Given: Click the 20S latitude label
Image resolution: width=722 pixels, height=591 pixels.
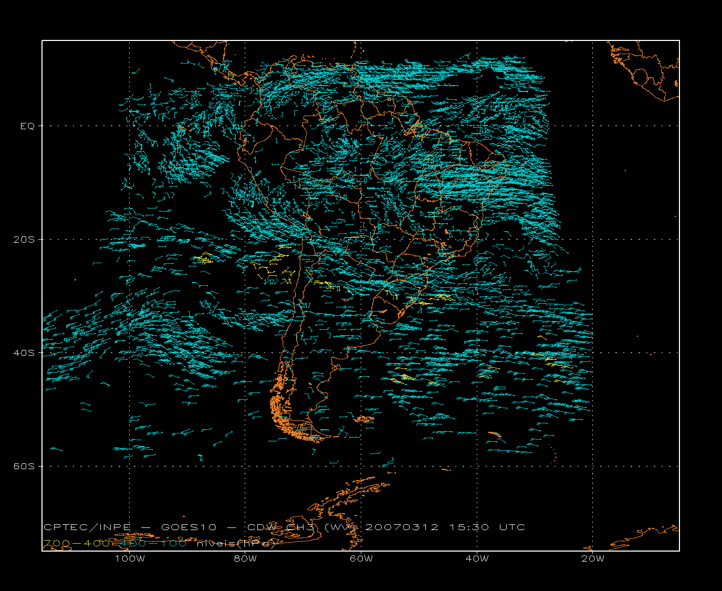Looking at the screenshot, I should (24, 240).
